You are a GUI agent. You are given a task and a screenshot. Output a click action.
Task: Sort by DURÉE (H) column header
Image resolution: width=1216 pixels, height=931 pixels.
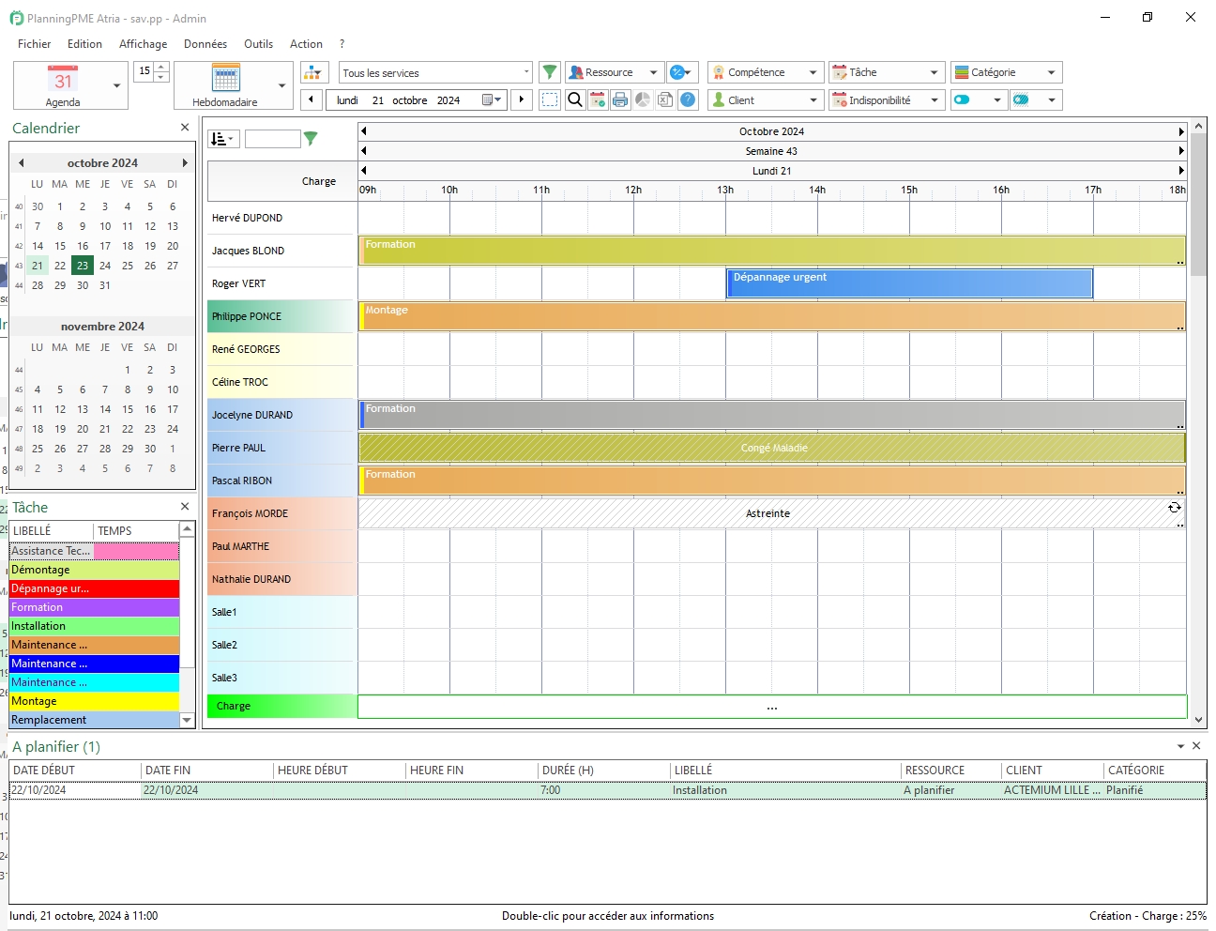point(604,771)
